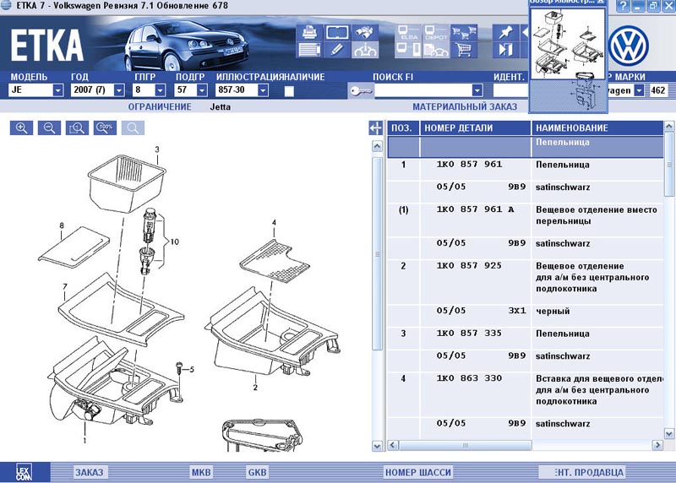Click the table's horizontal scrollbar right arrow
This screenshot has height=483, width=676.
(x=657, y=445)
